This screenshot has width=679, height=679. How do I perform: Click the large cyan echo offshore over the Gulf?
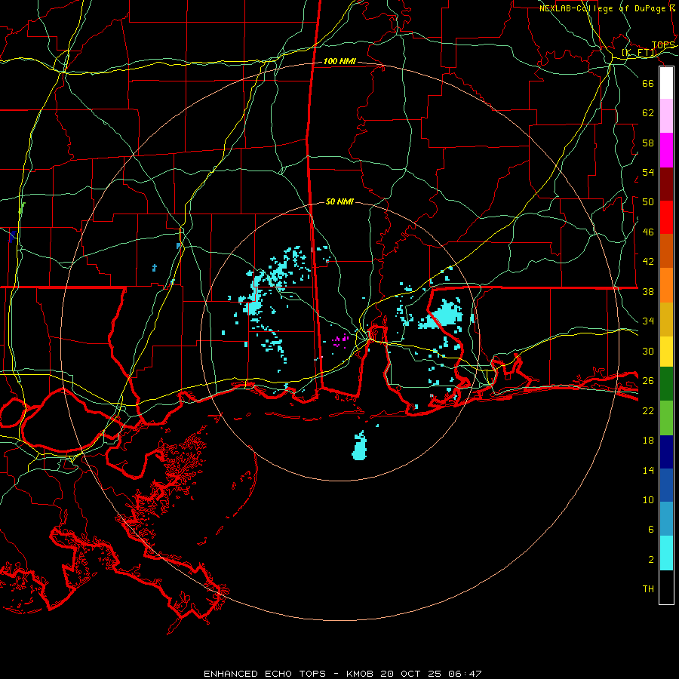point(359,446)
